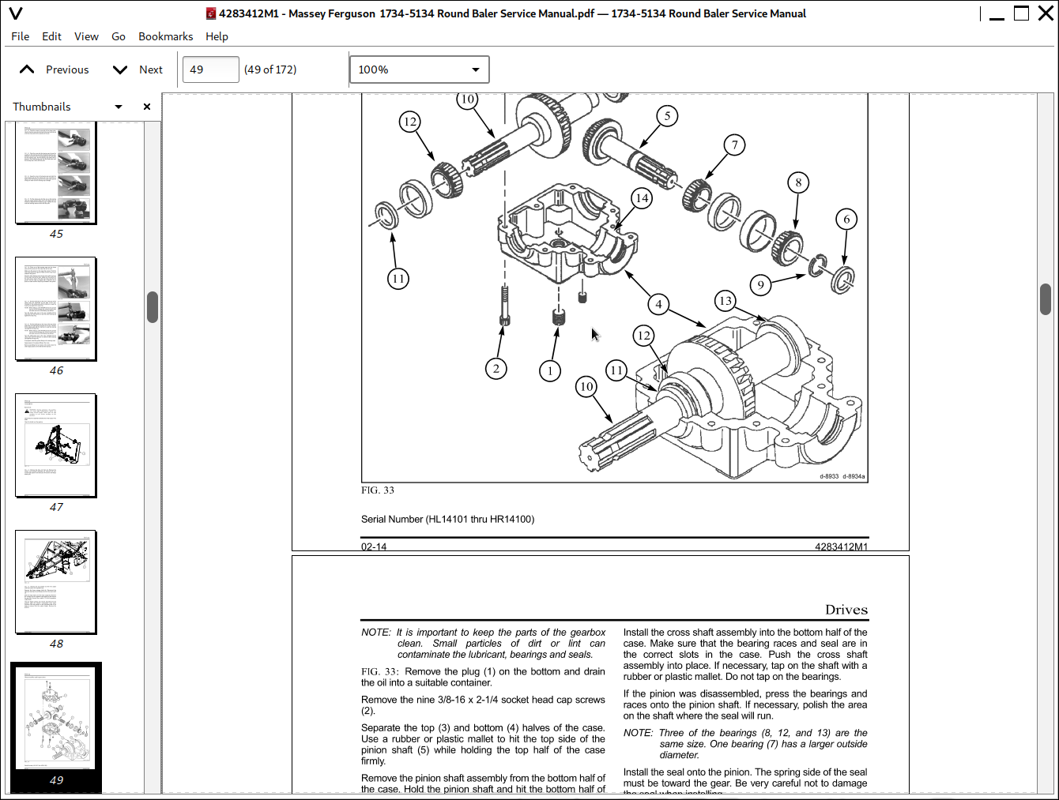
Task: Open the View menu
Action: point(86,36)
